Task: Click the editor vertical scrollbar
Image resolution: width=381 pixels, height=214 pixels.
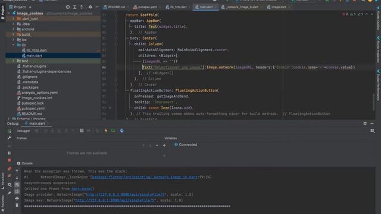Action: 374,102
